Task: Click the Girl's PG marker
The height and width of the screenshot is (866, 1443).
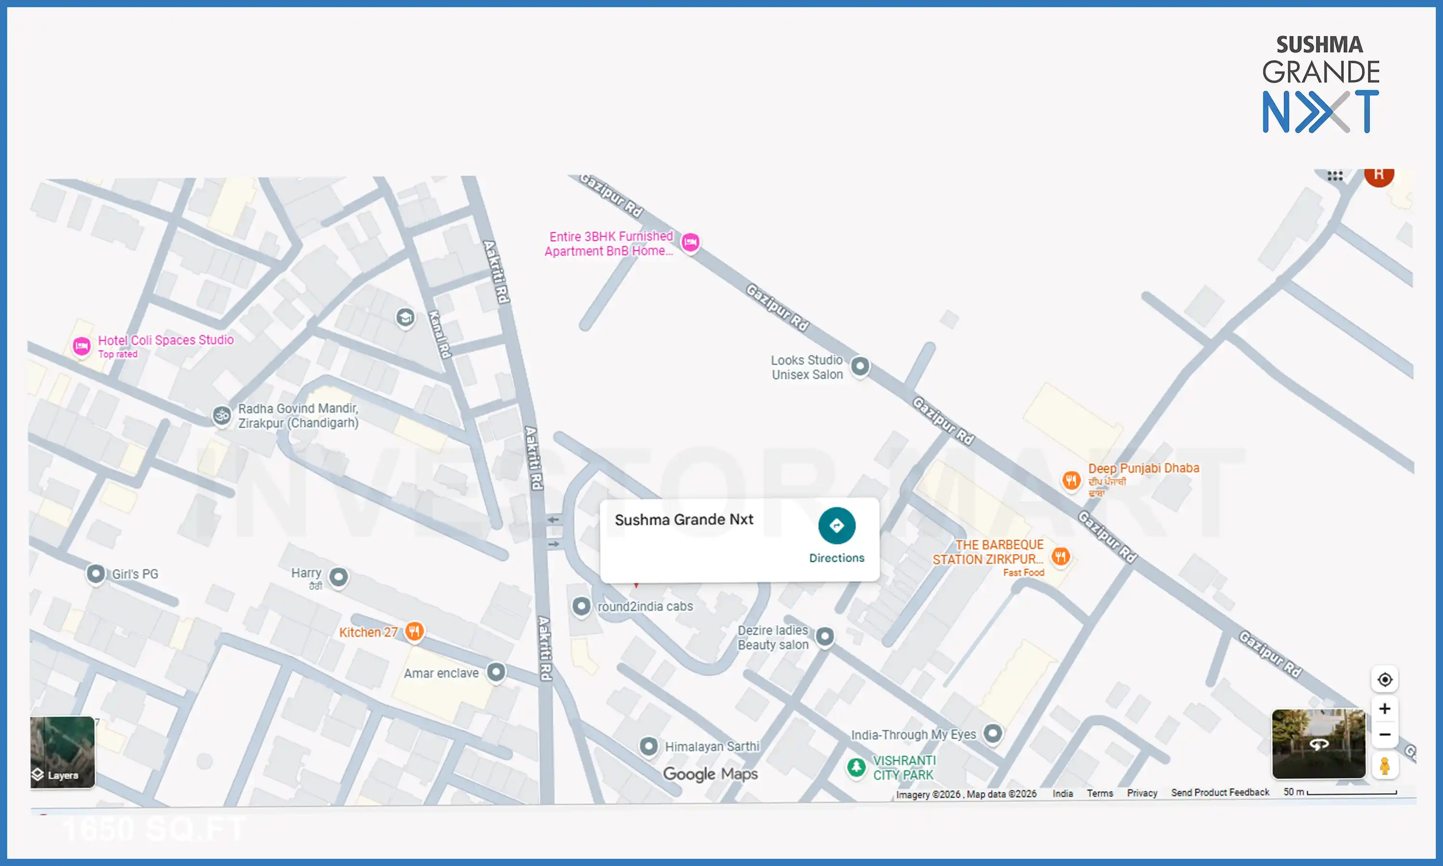Action: [96, 573]
